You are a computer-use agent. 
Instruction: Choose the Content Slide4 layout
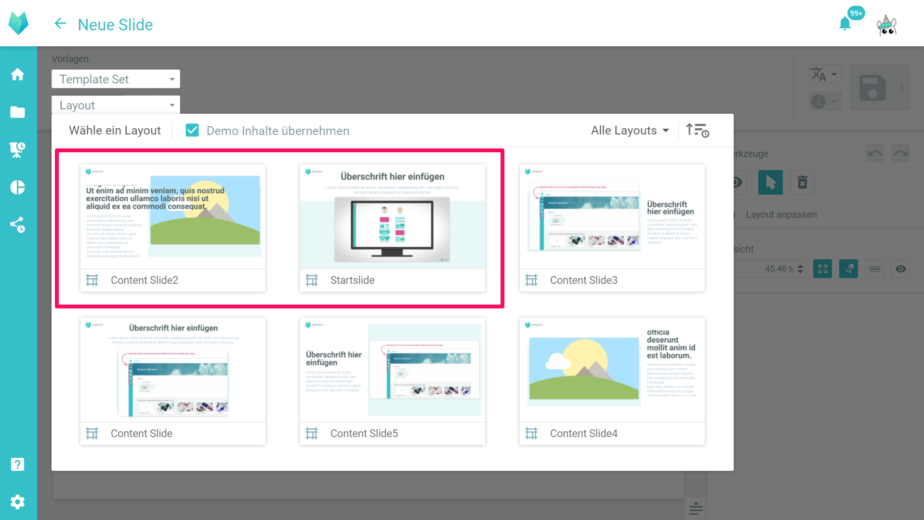pos(612,381)
